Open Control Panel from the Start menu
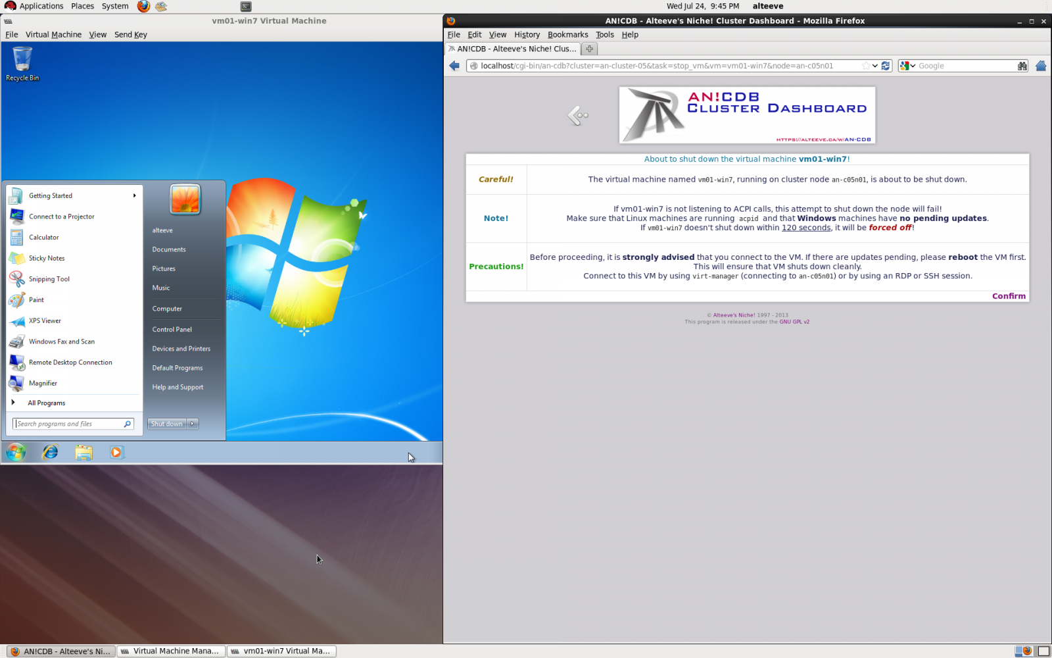Screen dimensions: 1052x658 click(172, 329)
